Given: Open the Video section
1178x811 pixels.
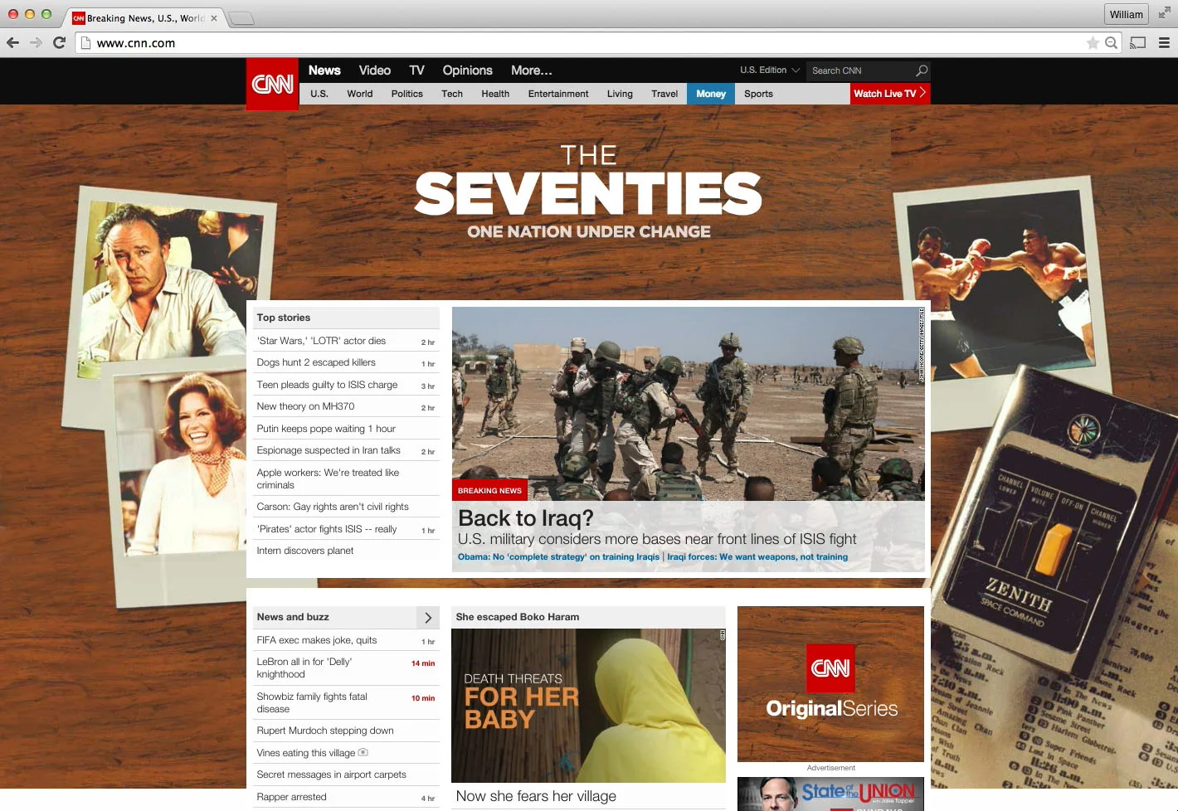Looking at the screenshot, I should tap(374, 70).
